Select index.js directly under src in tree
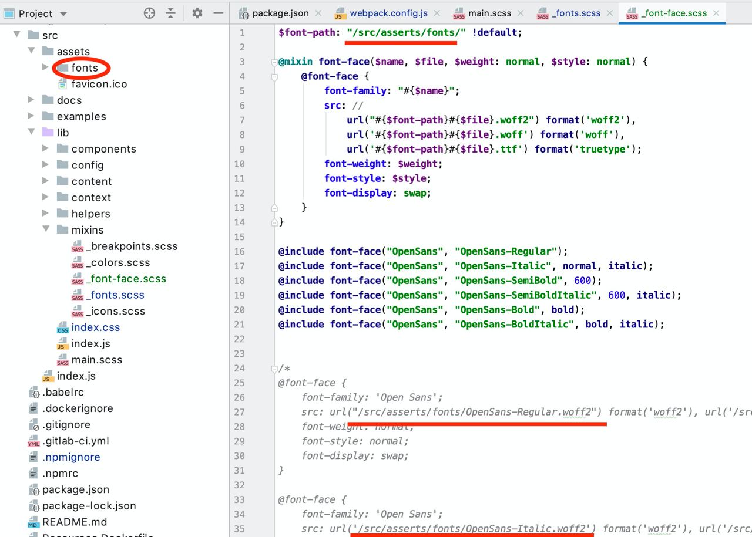The width and height of the screenshot is (752, 537). click(x=76, y=376)
